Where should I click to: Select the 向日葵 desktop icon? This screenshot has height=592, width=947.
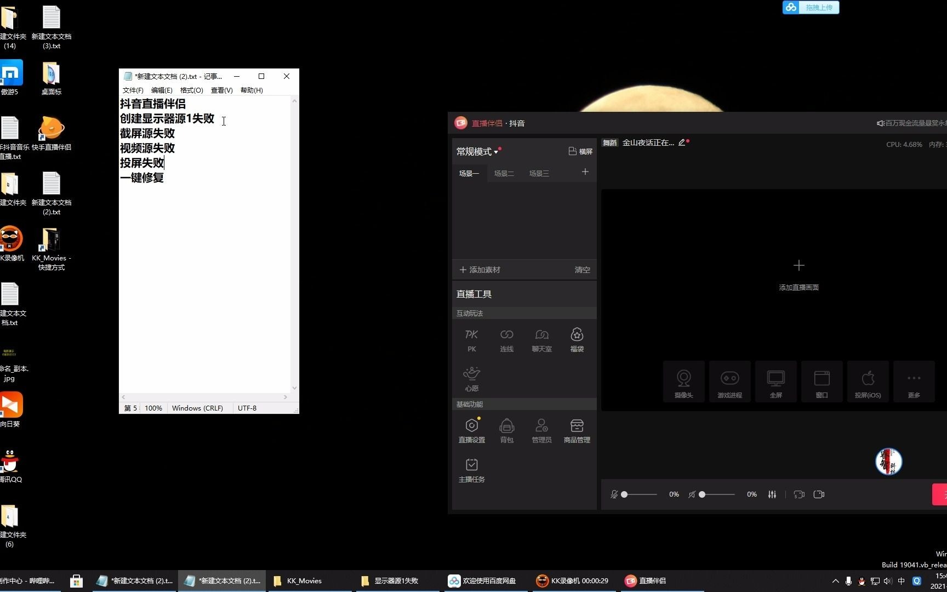[10, 410]
